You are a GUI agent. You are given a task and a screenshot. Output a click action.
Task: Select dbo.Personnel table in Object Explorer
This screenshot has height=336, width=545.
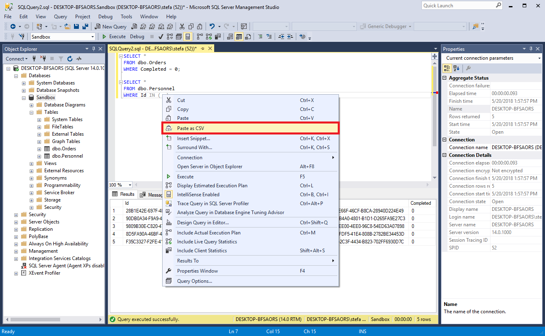click(67, 156)
